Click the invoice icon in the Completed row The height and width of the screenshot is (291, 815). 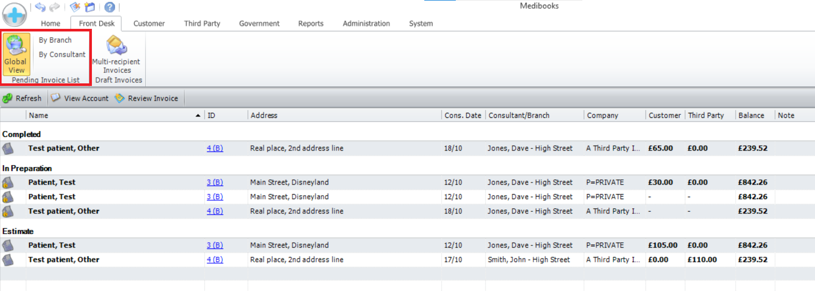7,148
